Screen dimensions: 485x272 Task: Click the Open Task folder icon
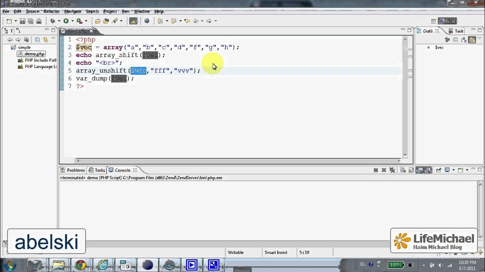106,21
